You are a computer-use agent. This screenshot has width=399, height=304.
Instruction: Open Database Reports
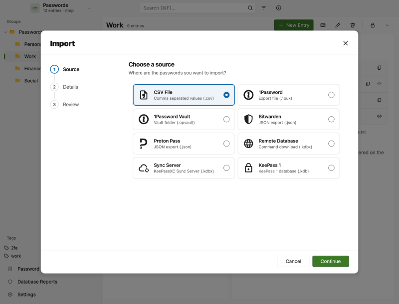tap(32, 282)
